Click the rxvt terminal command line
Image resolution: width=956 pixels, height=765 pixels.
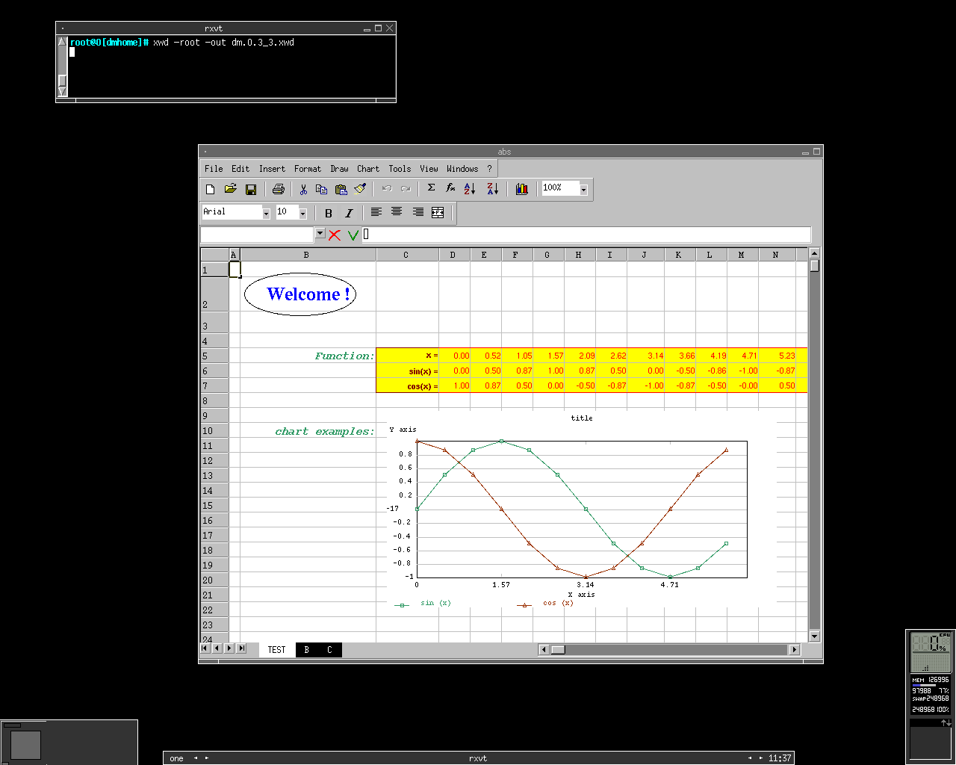(x=224, y=43)
